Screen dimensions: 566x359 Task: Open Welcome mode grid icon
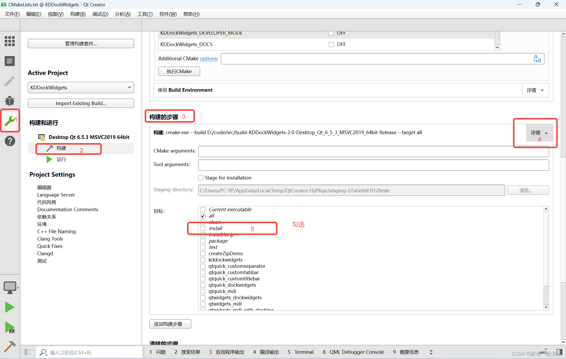click(10, 41)
